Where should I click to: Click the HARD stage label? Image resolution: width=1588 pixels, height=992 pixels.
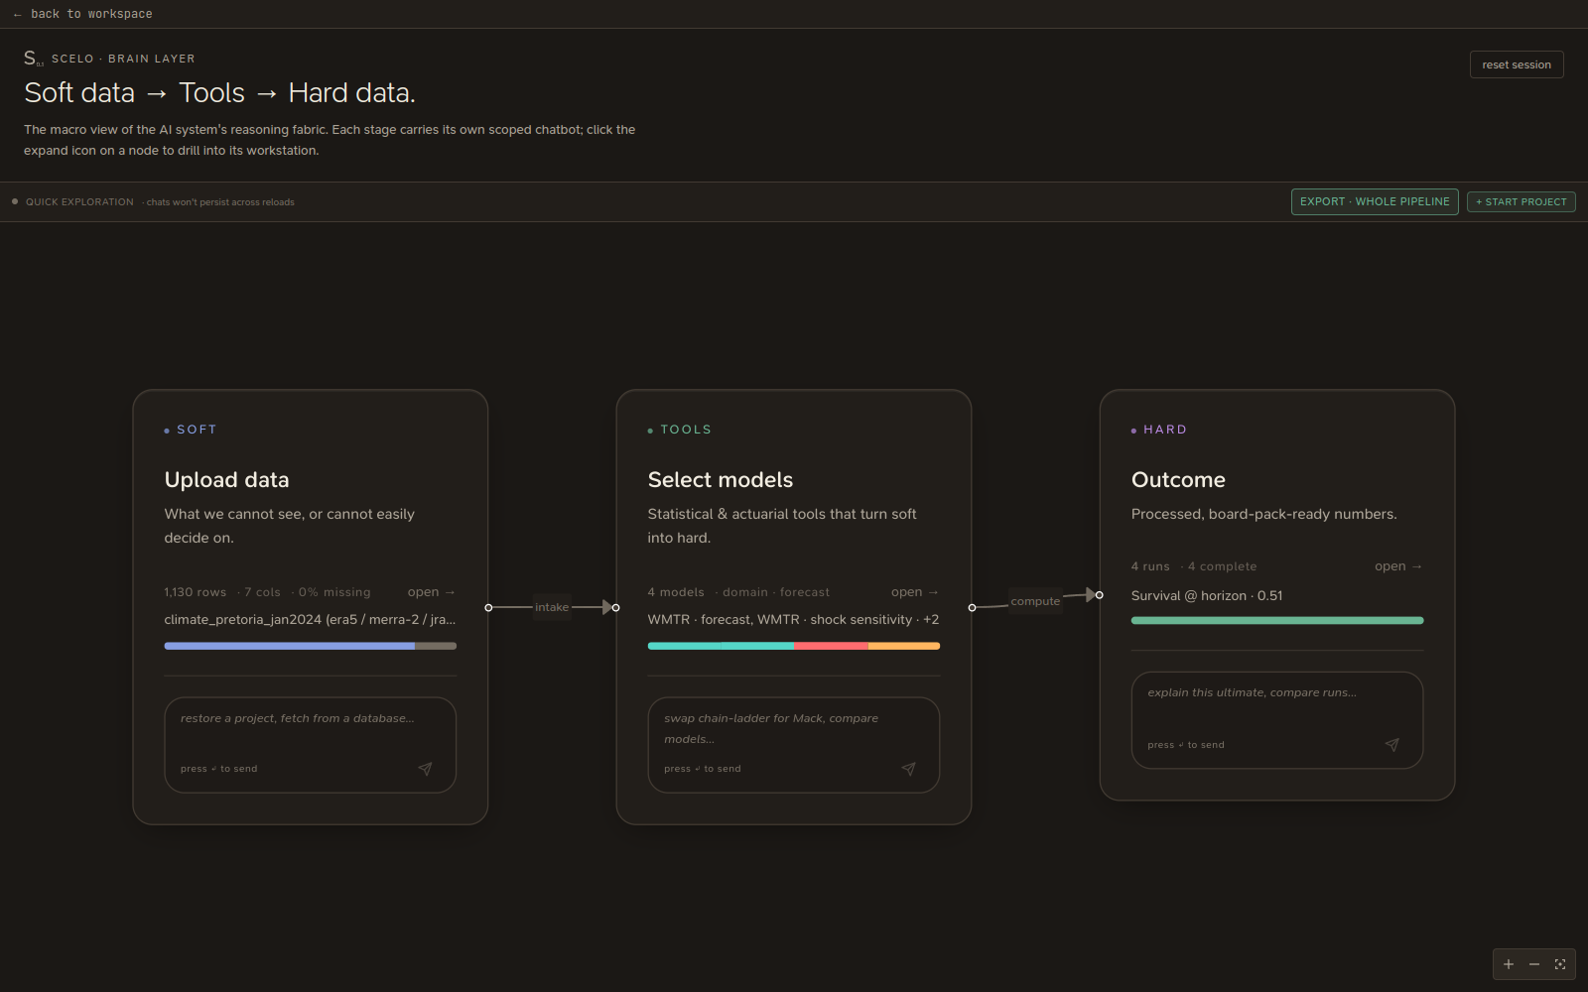1165,430
